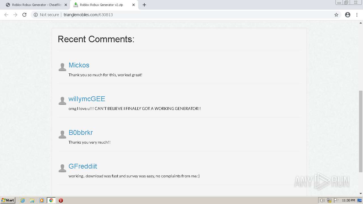Select comment 'CAN'T BELIEVE I FINALLY GOT A WORKING GENERATOR!!'
363x204 pixels.
(148, 109)
